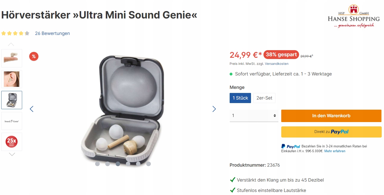Click In den Warenkorb button
Screen dimensions: 384x195
[331, 116]
